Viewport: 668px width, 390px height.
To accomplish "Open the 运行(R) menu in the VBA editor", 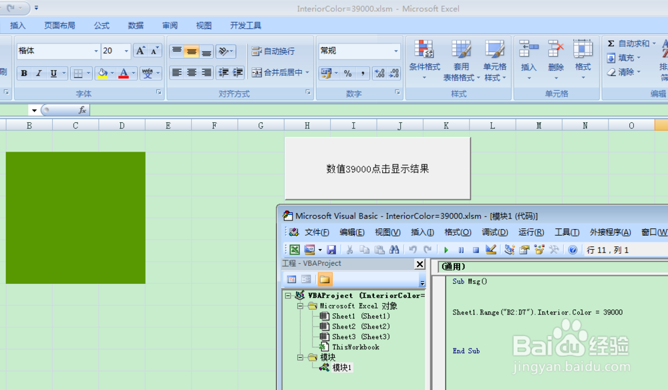I will click(531, 232).
